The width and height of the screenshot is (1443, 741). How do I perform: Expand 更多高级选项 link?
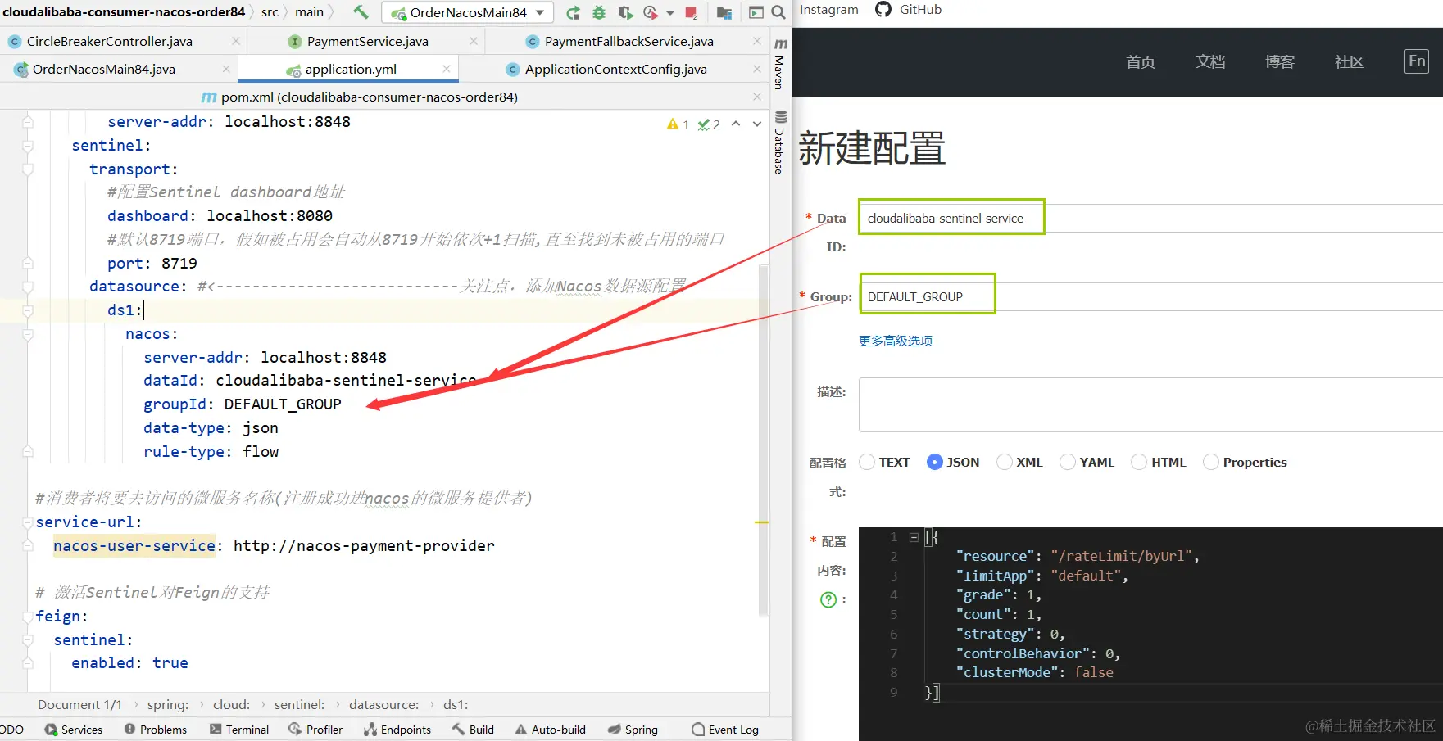896,341
